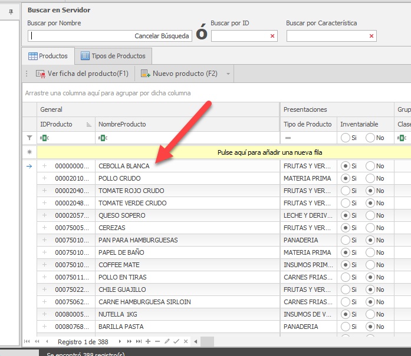Clear the Buscar por ID field with red X
411x356 pixels.
pos(272,36)
